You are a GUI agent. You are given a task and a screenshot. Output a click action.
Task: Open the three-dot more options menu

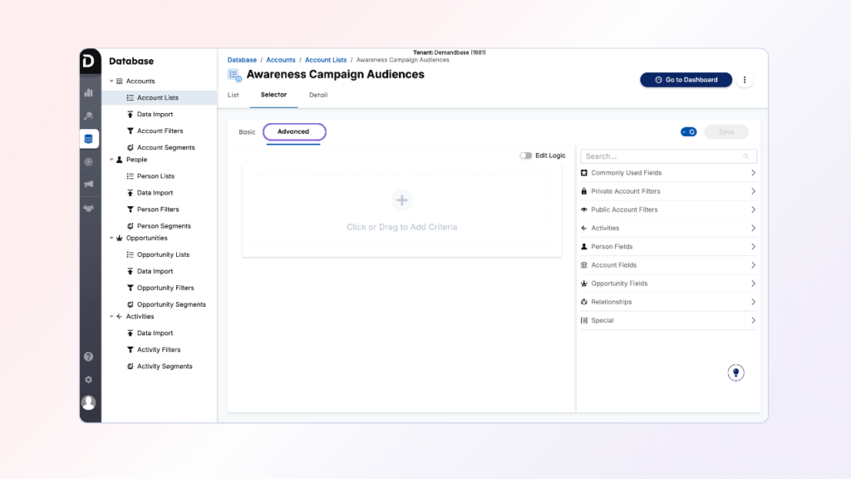pyautogui.click(x=745, y=80)
